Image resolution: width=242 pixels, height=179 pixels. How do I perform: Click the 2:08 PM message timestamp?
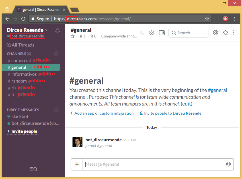(130, 140)
